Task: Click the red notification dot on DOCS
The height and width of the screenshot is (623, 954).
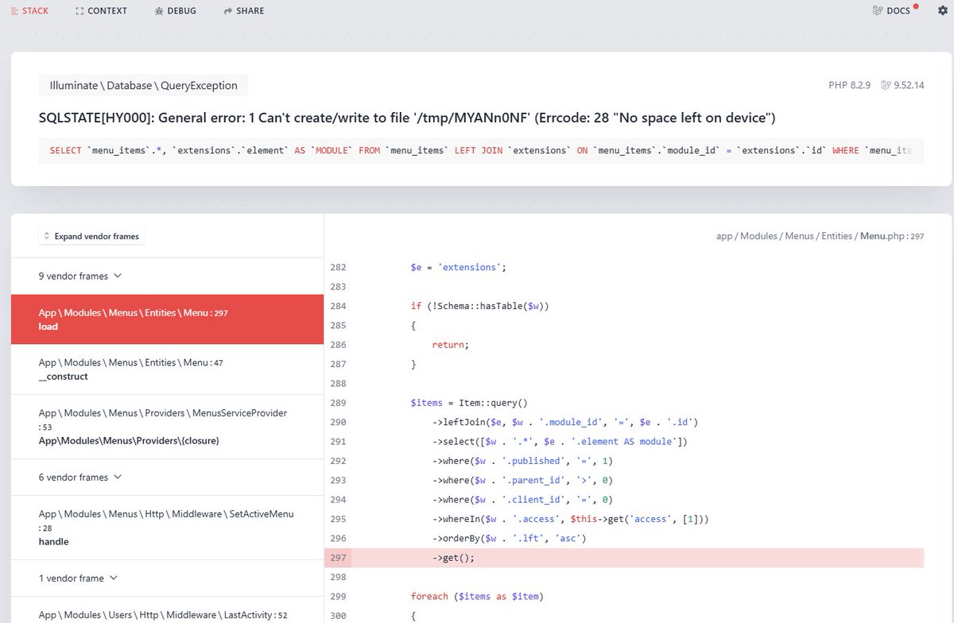Action: (x=916, y=6)
